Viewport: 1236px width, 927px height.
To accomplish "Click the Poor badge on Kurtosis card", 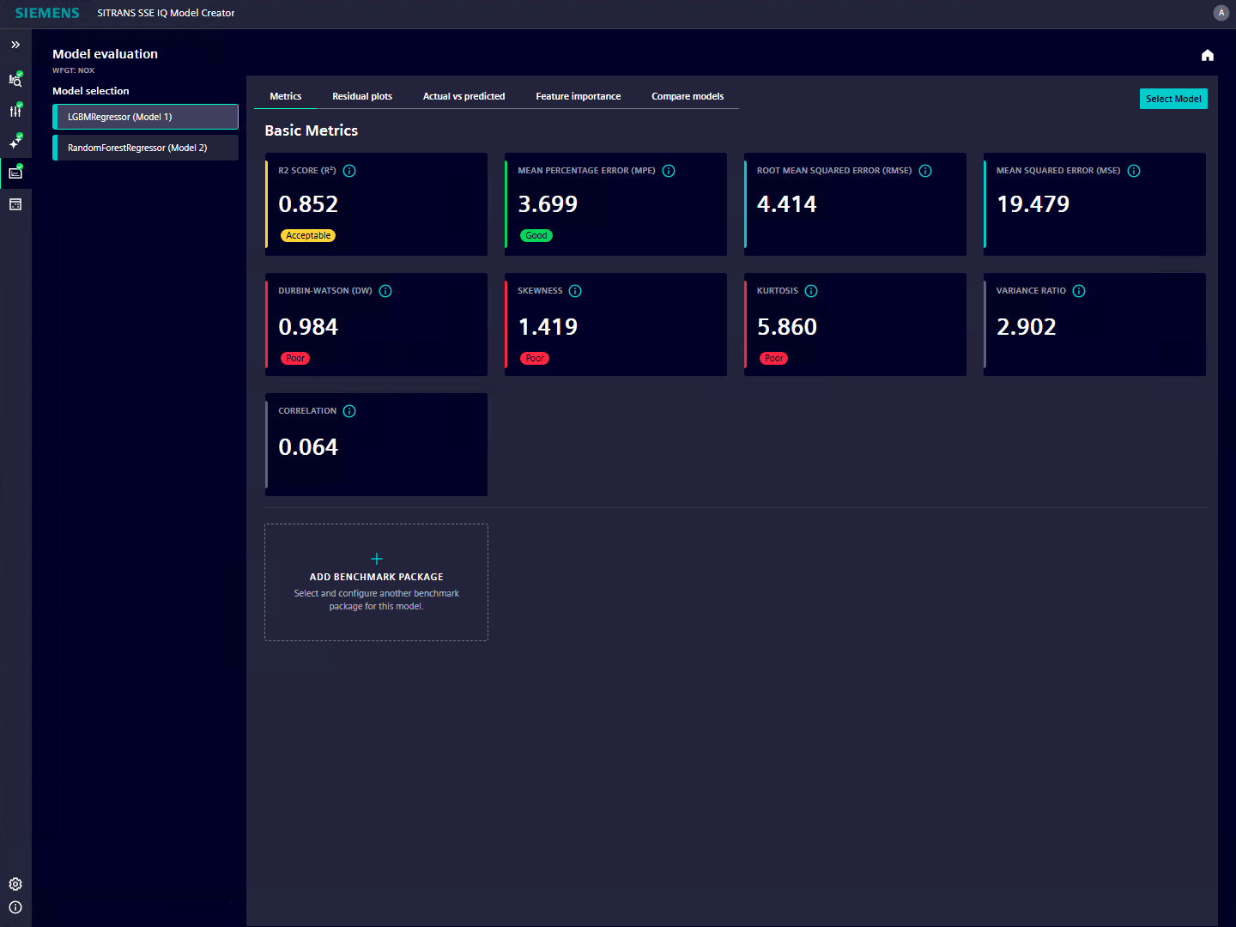I will [x=774, y=358].
